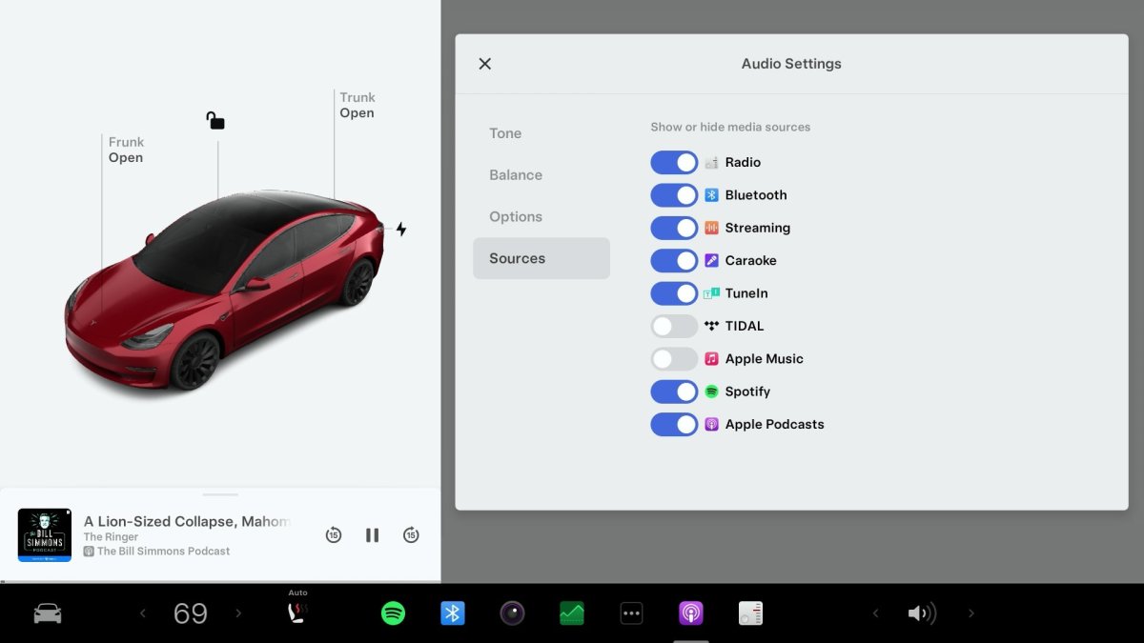Image resolution: width=1144 pixels, height=643 pixels.
Task: Disable the Caraoke source toggle
Action: point(674,261)
